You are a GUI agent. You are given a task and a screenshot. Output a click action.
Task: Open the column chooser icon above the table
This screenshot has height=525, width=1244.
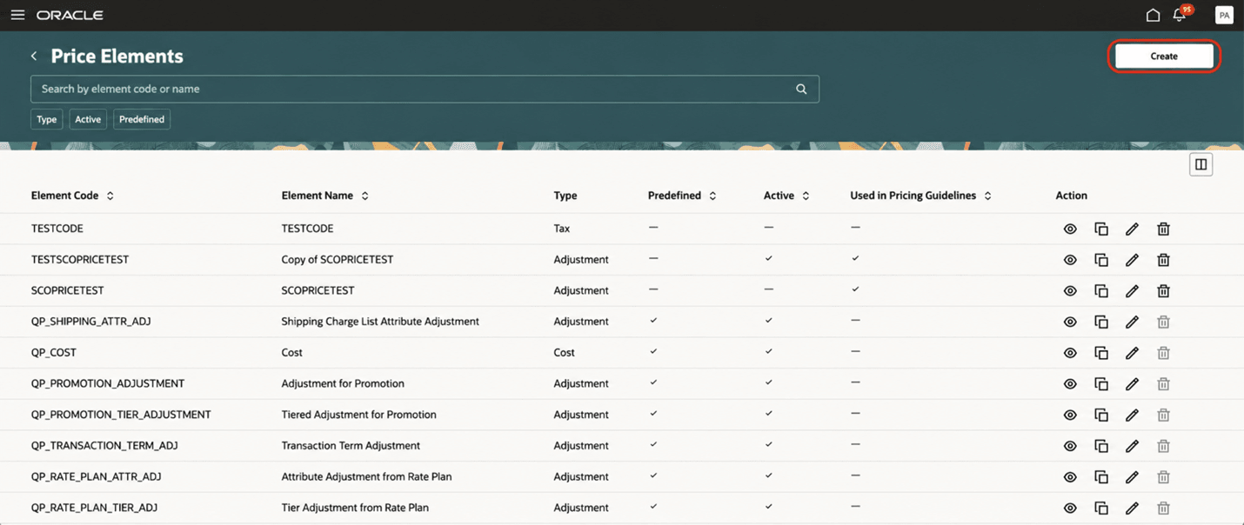(x=1201, y=164)
